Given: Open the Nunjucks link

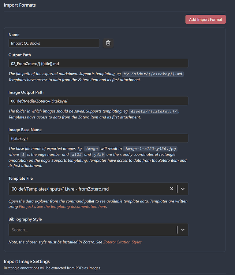Looking at the screenshot, I should (27, 206).
